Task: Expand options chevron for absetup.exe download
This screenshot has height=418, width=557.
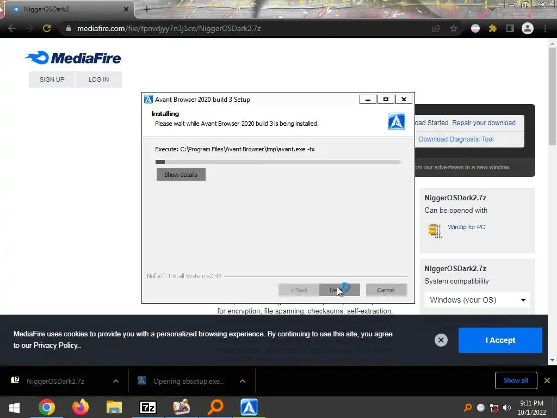Action: click(243, 381)
